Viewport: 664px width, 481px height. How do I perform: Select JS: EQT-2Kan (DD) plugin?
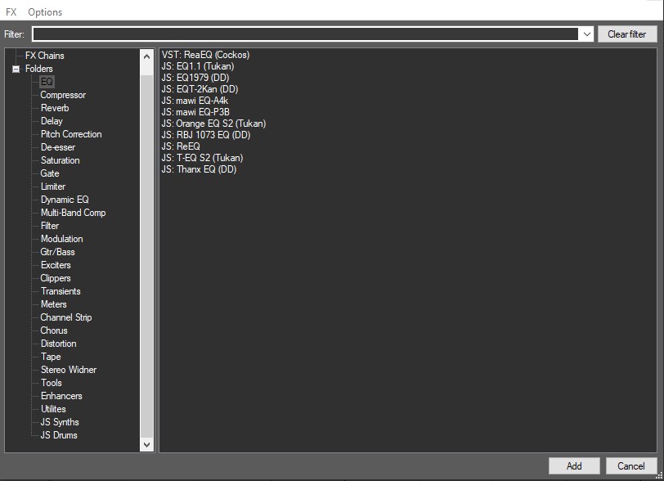point(200,89)
